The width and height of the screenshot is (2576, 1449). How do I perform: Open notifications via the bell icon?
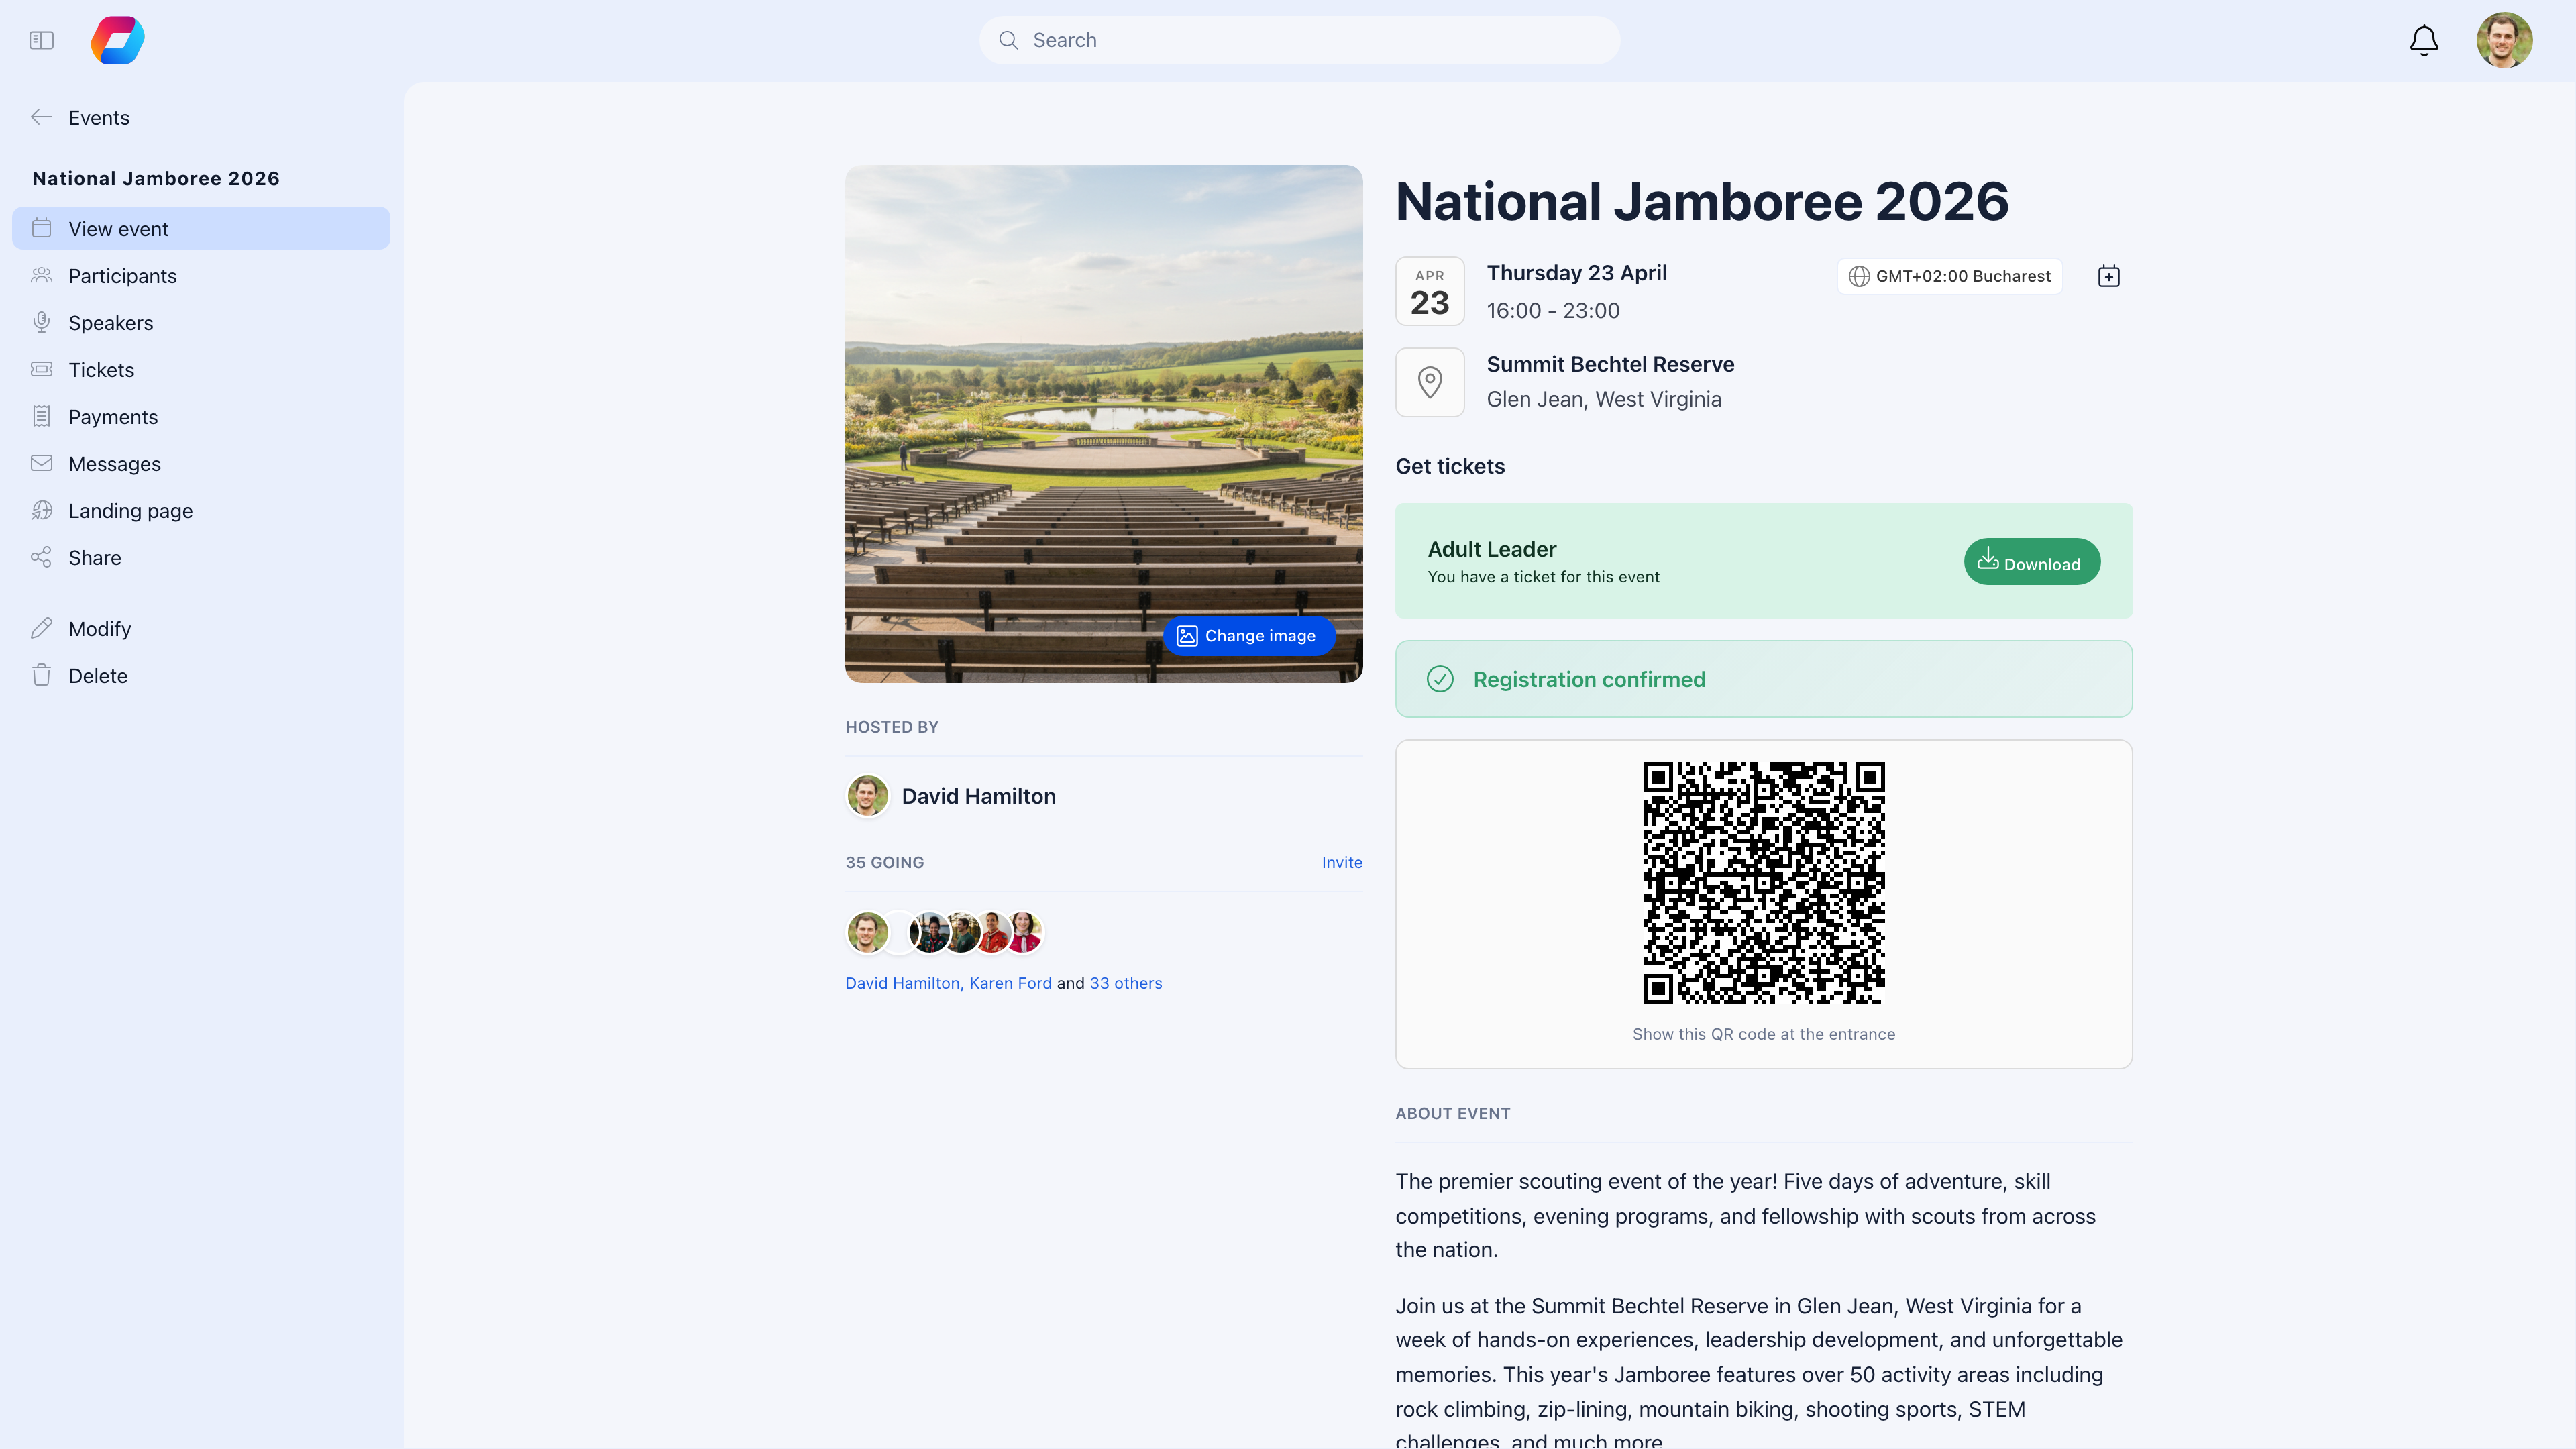(2423, 40)
